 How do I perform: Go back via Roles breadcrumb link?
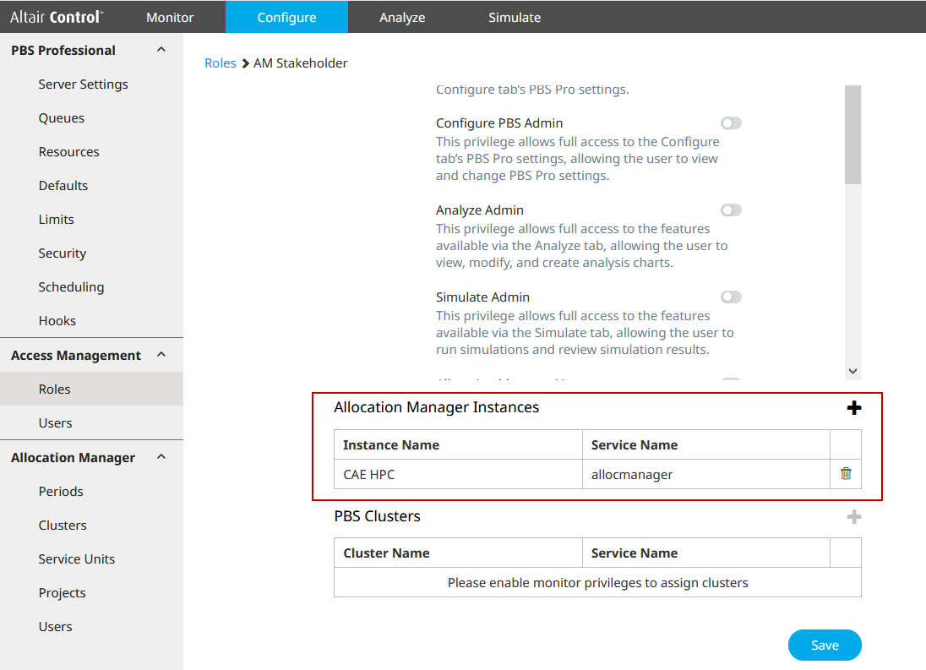[221, 63]
